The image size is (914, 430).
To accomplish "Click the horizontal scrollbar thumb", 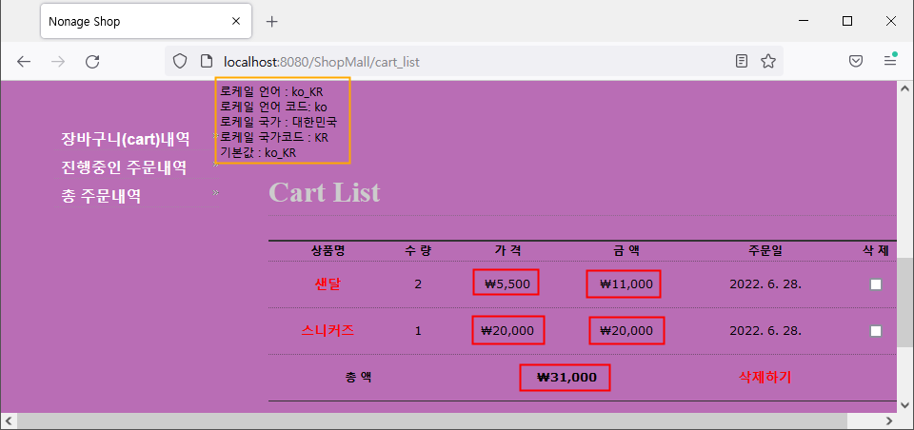I will [x=432, y=420].
